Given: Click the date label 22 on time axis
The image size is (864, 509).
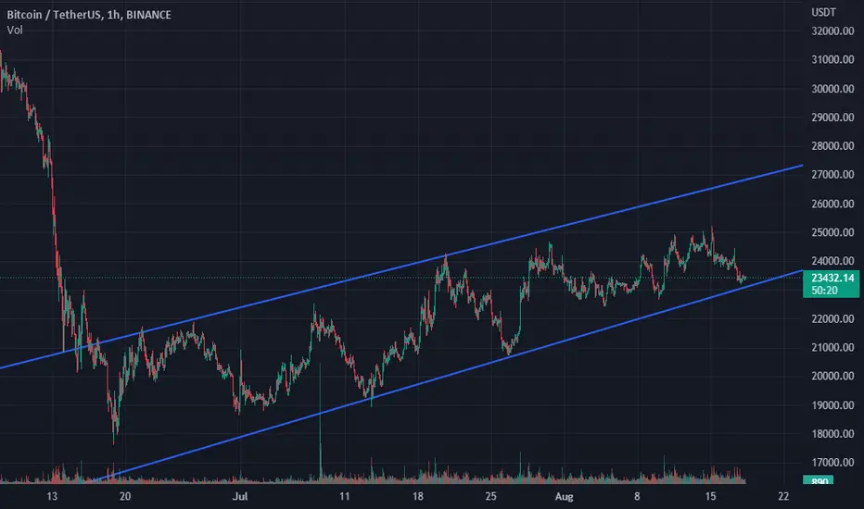Looking at the screenshot, I should (783, 496).
